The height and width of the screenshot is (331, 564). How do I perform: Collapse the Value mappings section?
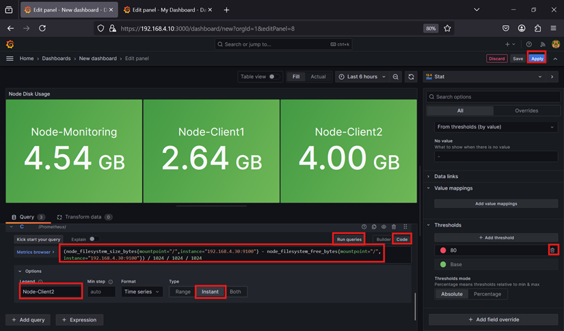tap(453, 188)
